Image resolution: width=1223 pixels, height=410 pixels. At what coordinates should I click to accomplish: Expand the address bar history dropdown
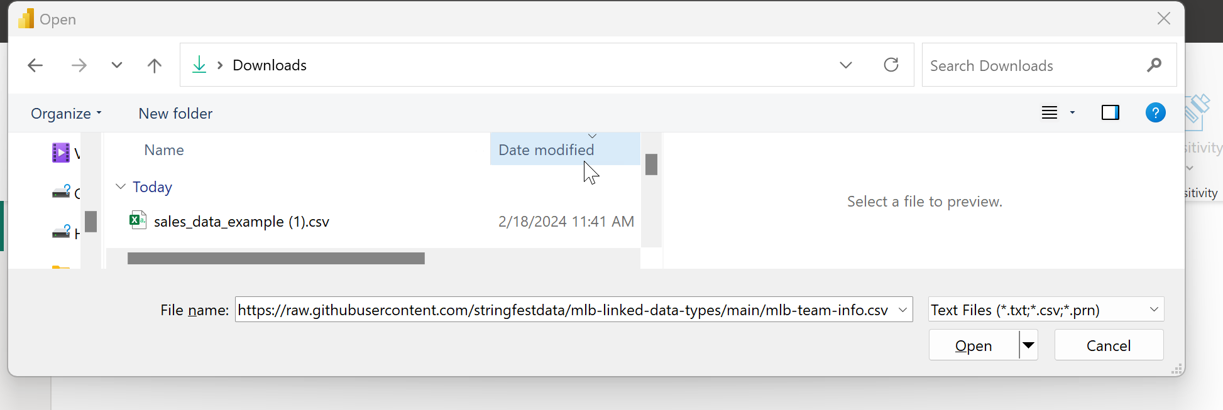point(845,65)
